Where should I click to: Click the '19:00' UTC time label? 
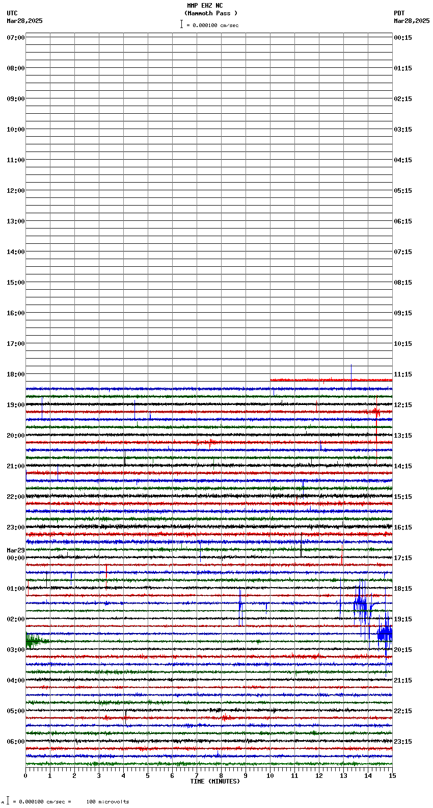(16, 405)
